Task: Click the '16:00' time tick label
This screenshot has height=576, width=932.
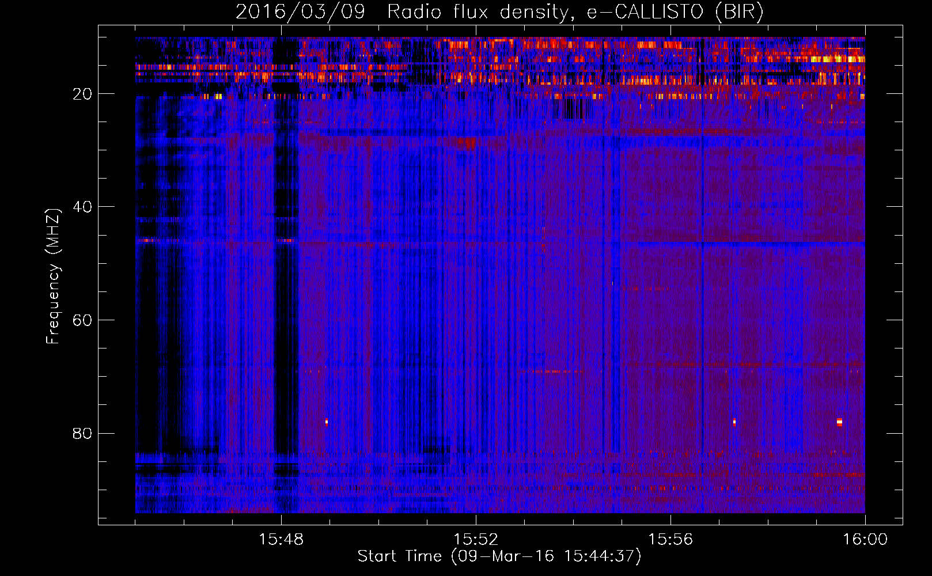Action: [865, 540]
